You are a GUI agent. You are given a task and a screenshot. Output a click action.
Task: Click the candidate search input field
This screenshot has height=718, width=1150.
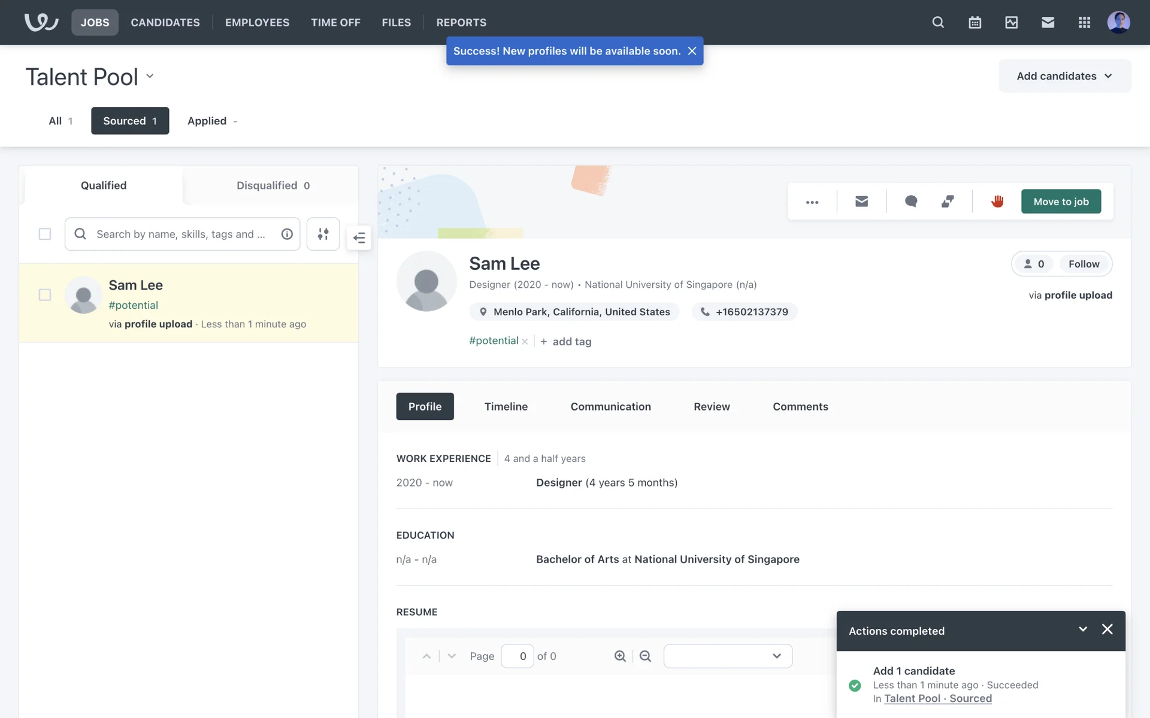click(x=181, y=234)
